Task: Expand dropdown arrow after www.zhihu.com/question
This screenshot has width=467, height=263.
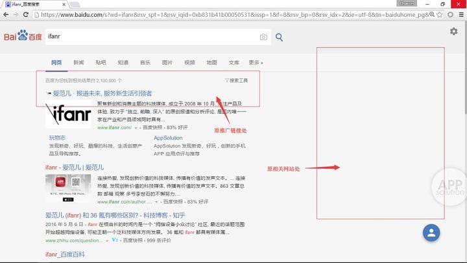Action: pos(107,241)
